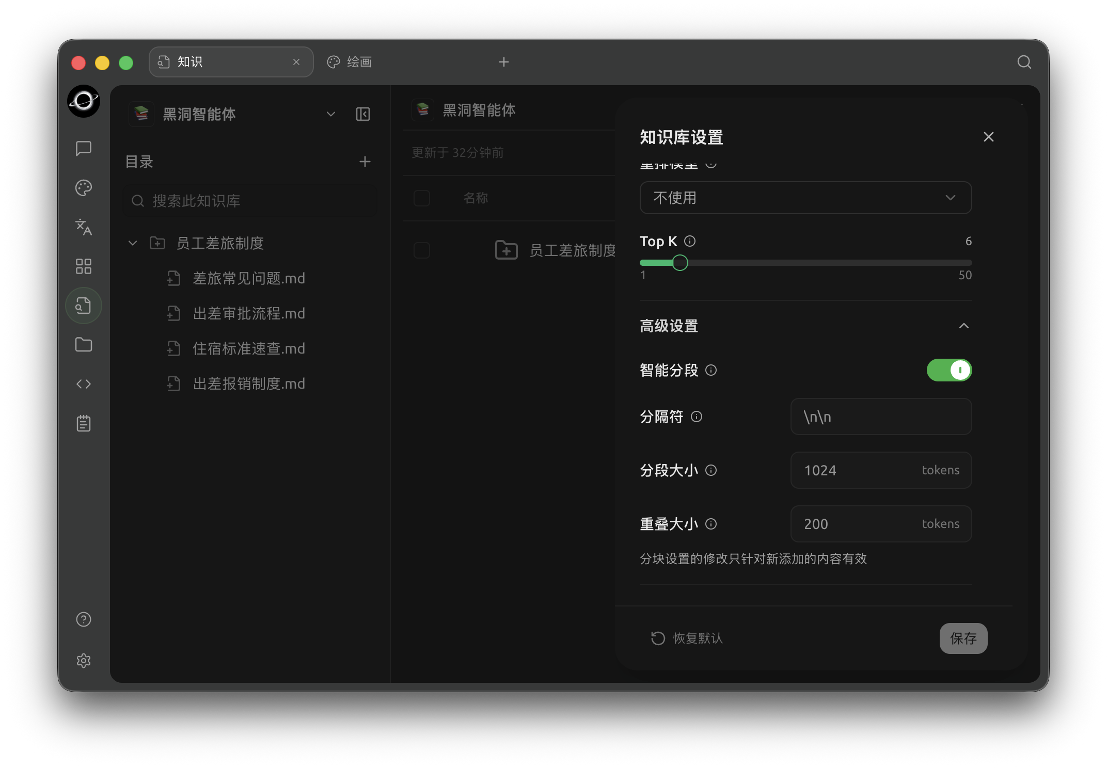Check the 员工差旅制度 row checkbox
This screenshot has height=768, width=1107.
(422, 250)
